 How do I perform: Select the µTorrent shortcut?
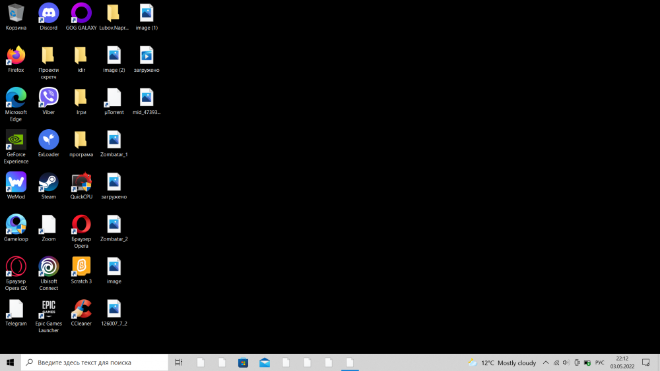pyautogui.click(x=114, y=101)
